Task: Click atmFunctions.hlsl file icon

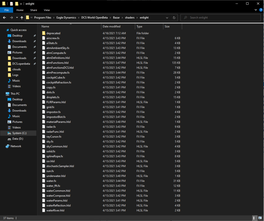Action: pos(44,63)
